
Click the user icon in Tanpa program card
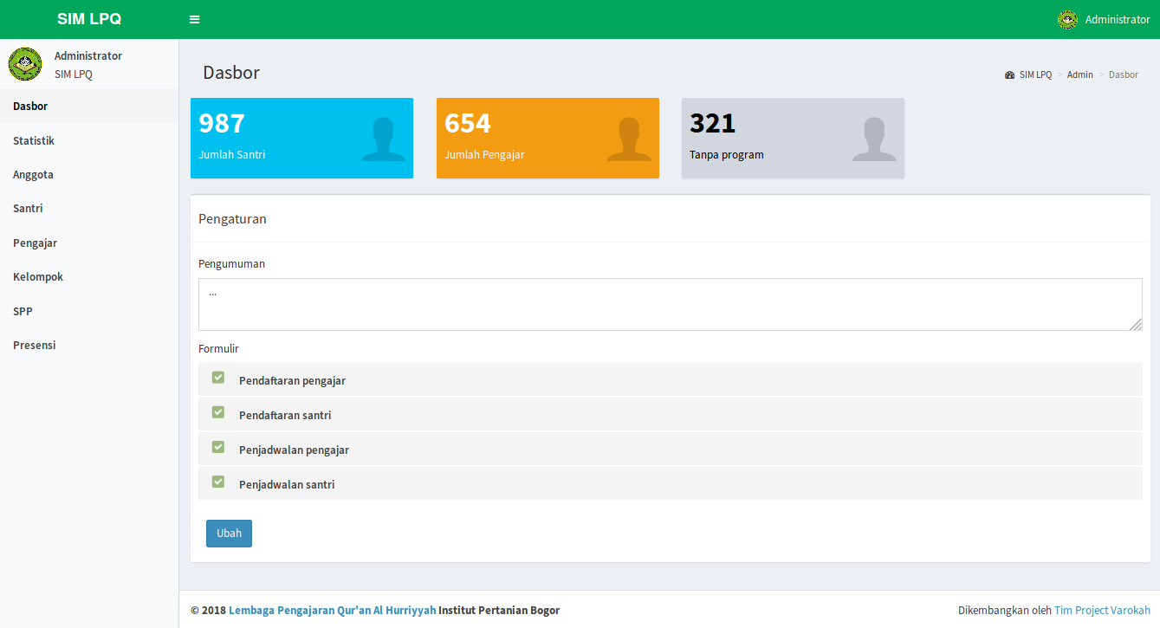[x=874, y=139]
